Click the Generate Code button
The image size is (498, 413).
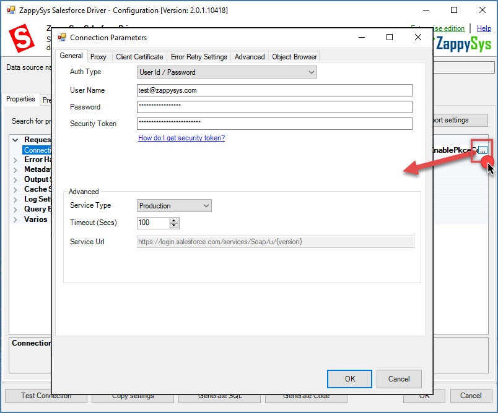(x=306, y=398)
